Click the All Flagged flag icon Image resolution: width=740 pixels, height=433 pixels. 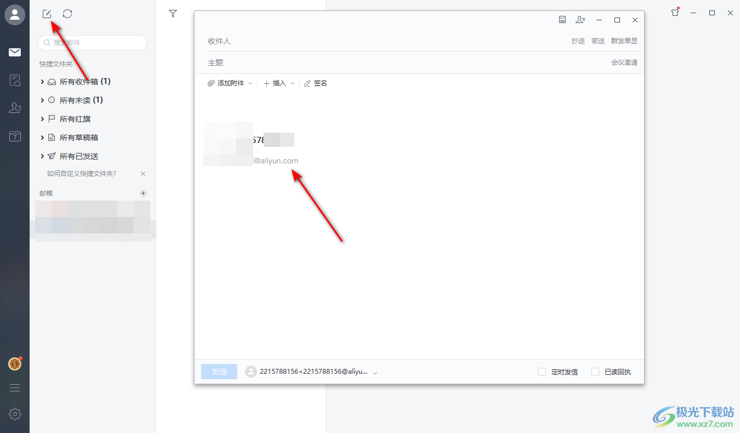click(x=52, y=119)
